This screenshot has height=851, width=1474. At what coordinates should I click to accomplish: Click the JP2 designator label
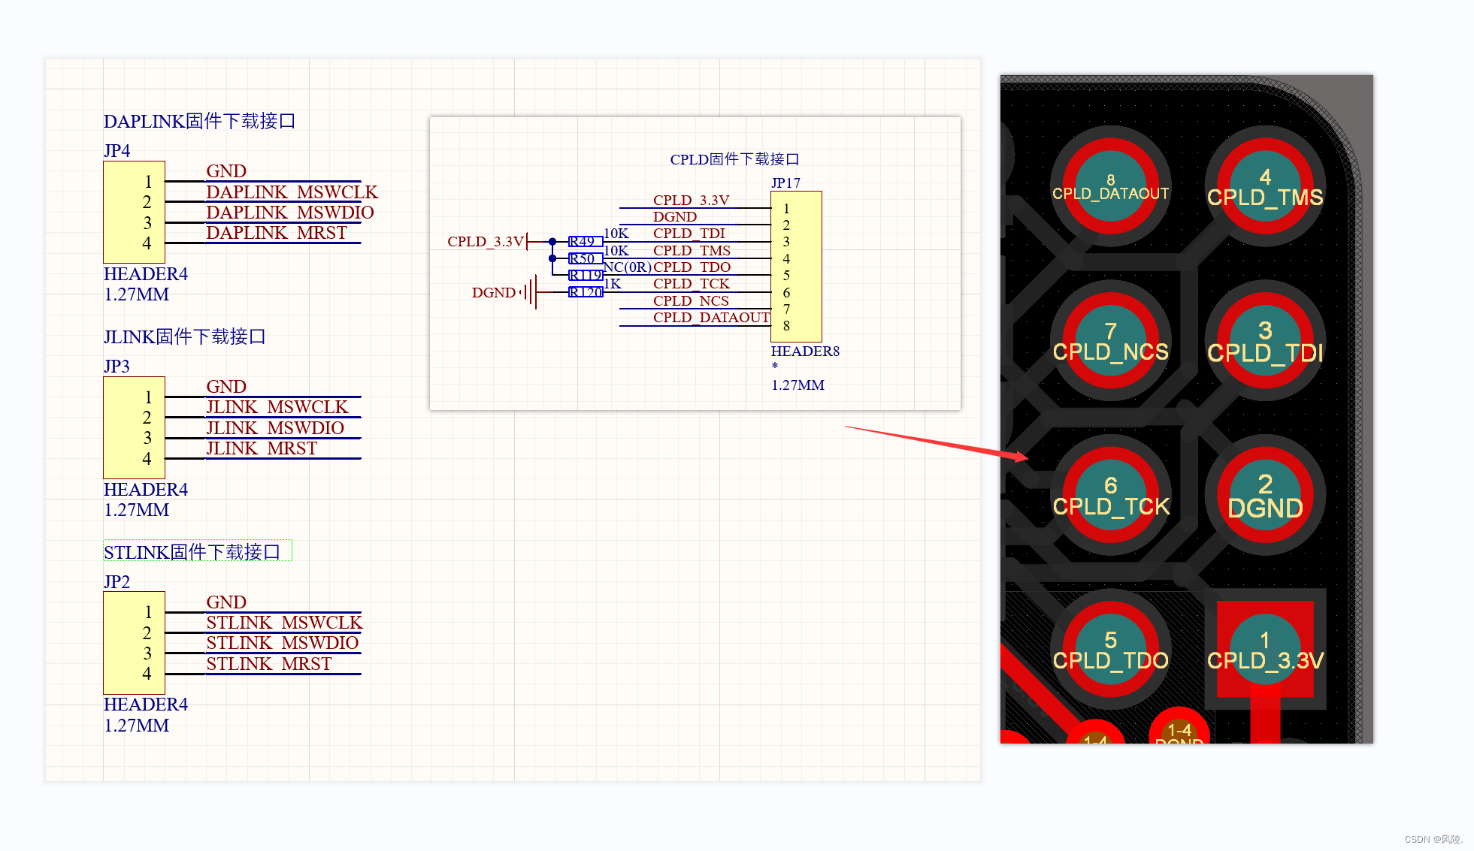[x=117, y=582]
